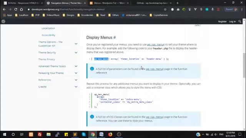Image resolution: width=246 pixels, height=138 pixels.
Task: Open the Chrome three-dot menu
Action: [x=242, y=9]
